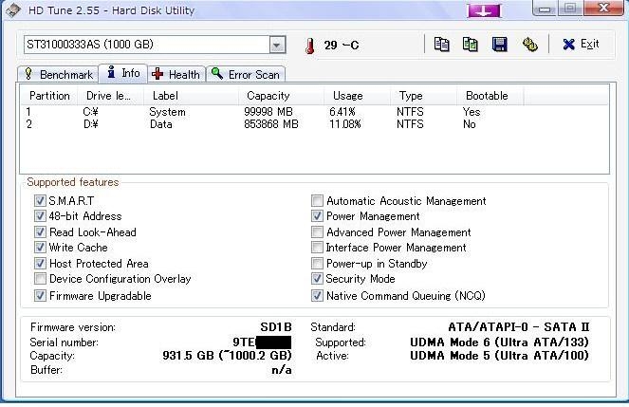Viewport: 629px width, 407px height.
Task: Click the floppy disk save icon
Action: pos(499,44)
